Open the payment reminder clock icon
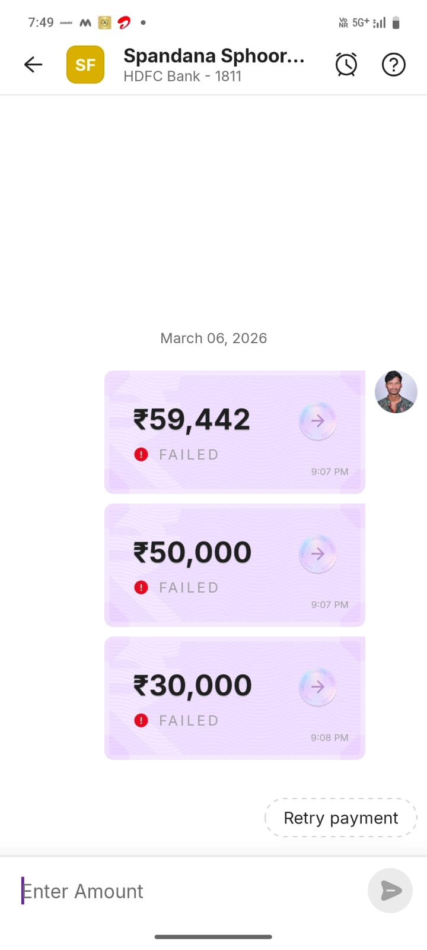The image size is (427, 950). [346, 64]
